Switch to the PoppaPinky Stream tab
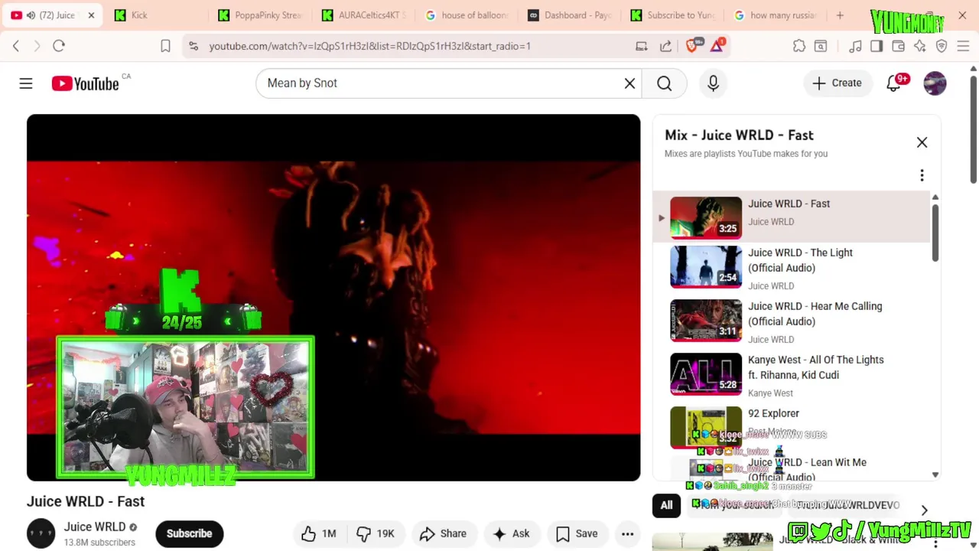This screenshot has width=979, height=551. [260, 15]
